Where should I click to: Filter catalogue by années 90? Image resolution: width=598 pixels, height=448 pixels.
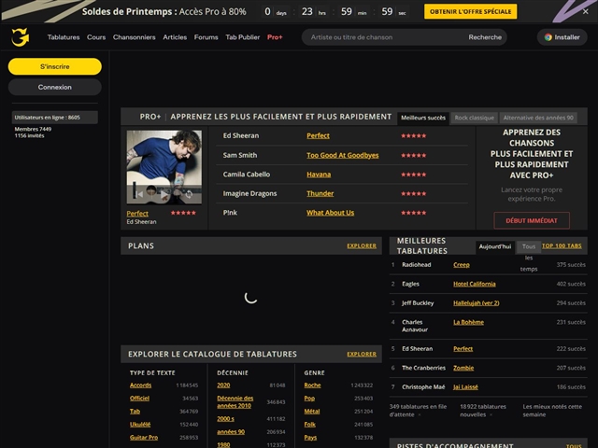tap(231, 431)
